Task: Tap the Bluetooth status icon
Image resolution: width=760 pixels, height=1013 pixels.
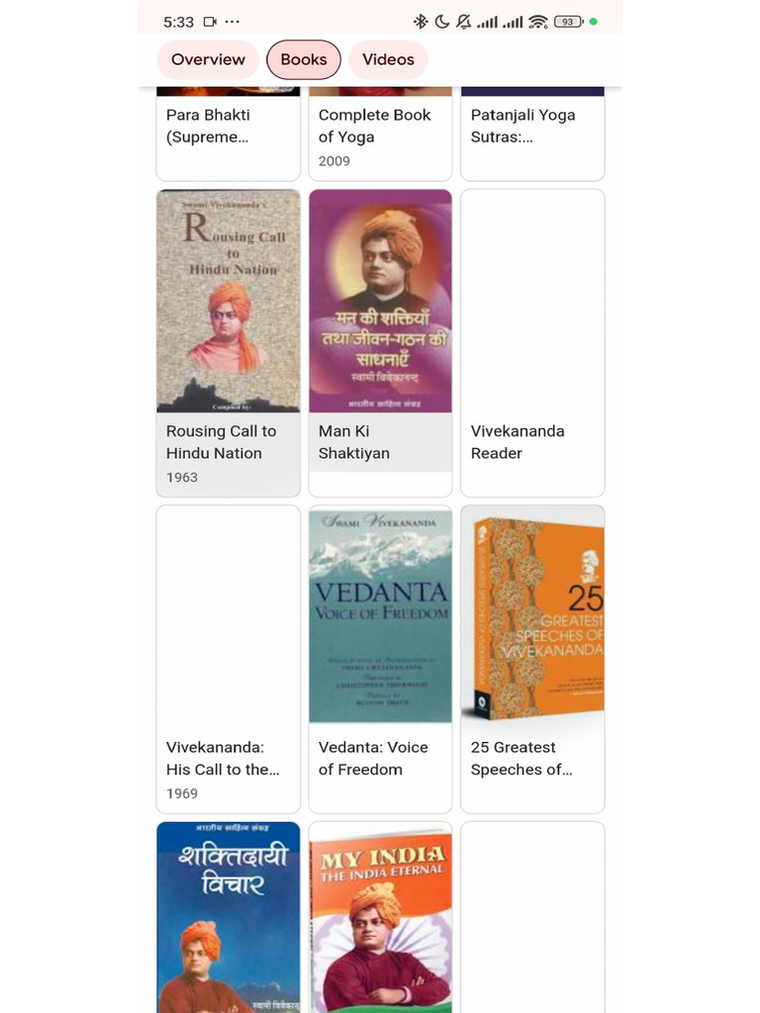Action: 421,22
